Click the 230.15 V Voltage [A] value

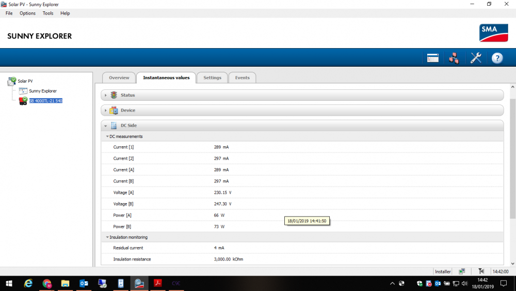point(222,192)
